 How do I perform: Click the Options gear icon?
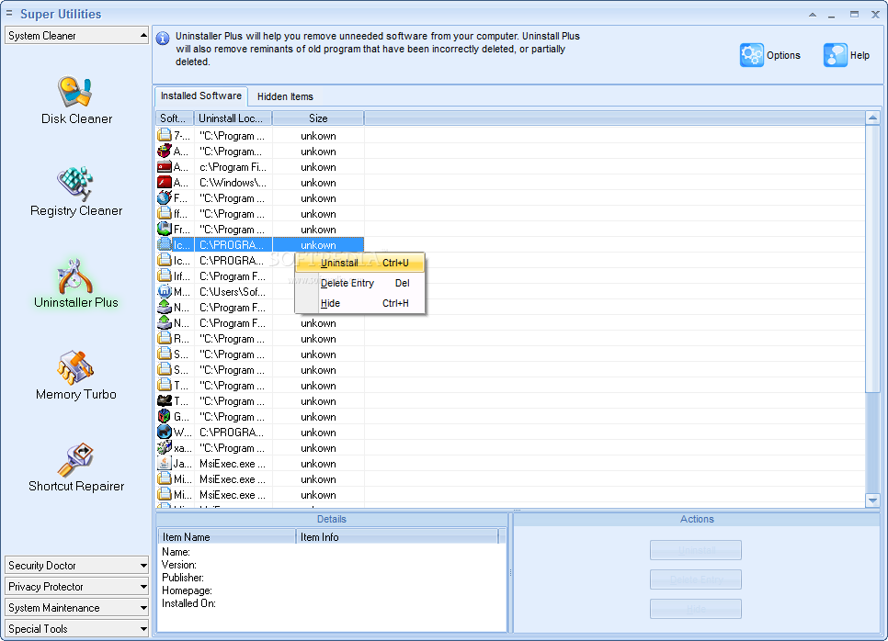(x=752, y=55)
